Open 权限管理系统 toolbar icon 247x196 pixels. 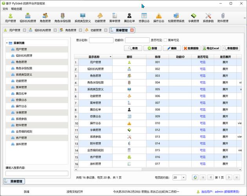[x=176, y=18]
